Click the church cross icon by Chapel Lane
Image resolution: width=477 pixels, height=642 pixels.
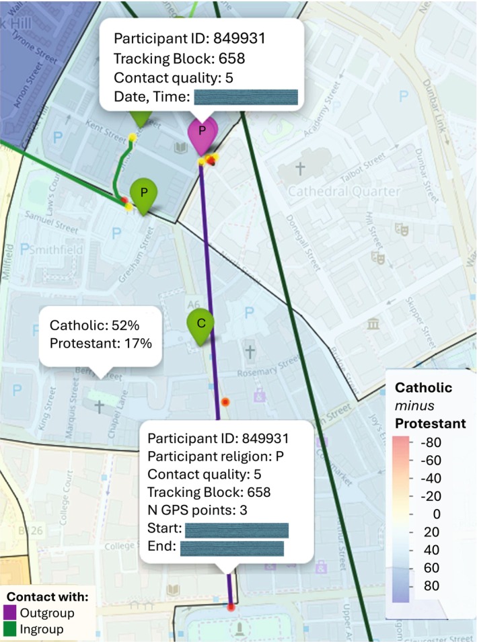click(99, 407)
